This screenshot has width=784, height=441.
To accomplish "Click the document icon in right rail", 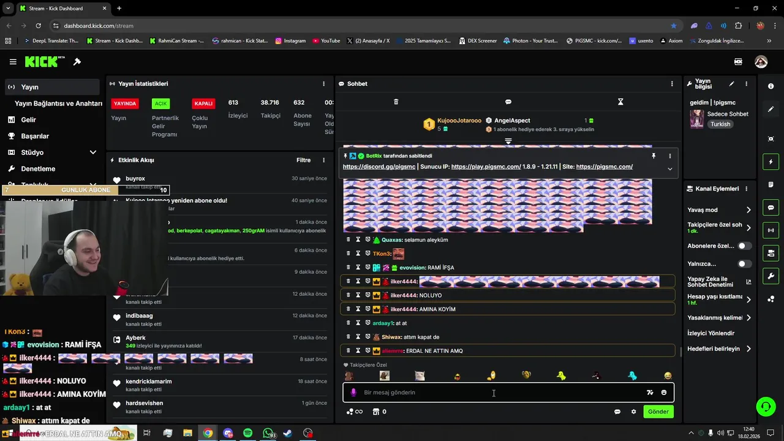I will click(x=771, y=185).
